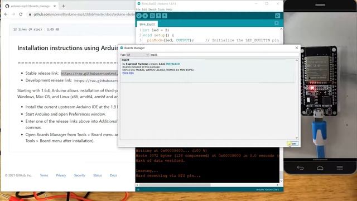
Task: Tap the phone Back navigation icon
Action: click(300, 168)
